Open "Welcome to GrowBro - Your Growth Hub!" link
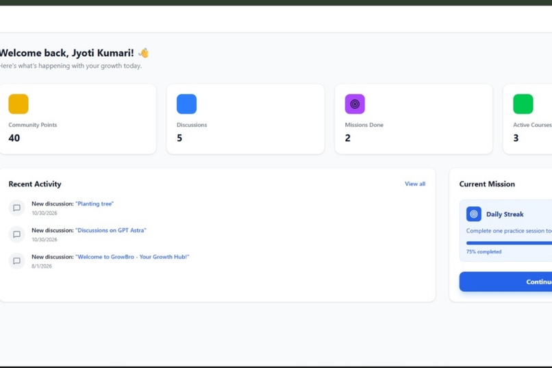Viewport: 552px width, 368px height. [132, 257]
